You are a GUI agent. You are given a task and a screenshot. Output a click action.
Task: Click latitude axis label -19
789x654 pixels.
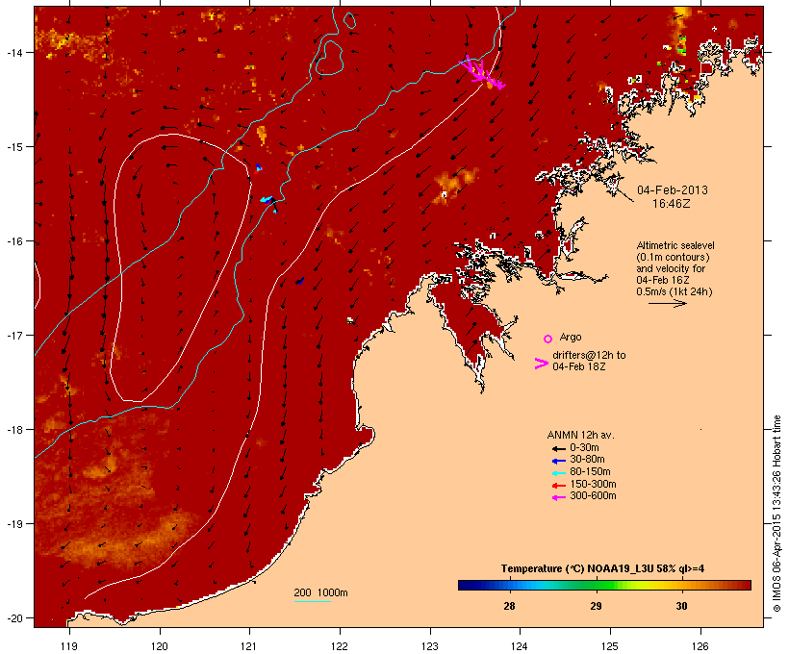[14, 524]
